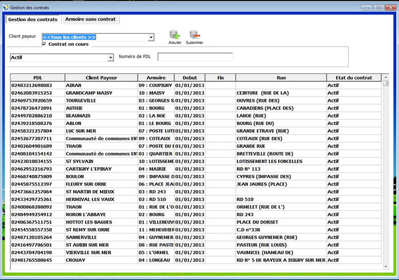Select the ST SYLVAIN client cell
The height and width of the screenshot is (280, 399).
pos(101,162)
